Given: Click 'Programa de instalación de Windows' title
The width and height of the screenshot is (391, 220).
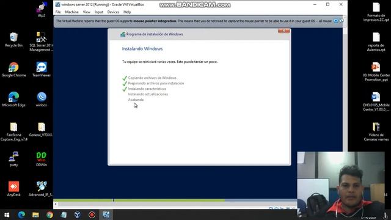Looking at the screenshot, I should click(x=155, y=34).
